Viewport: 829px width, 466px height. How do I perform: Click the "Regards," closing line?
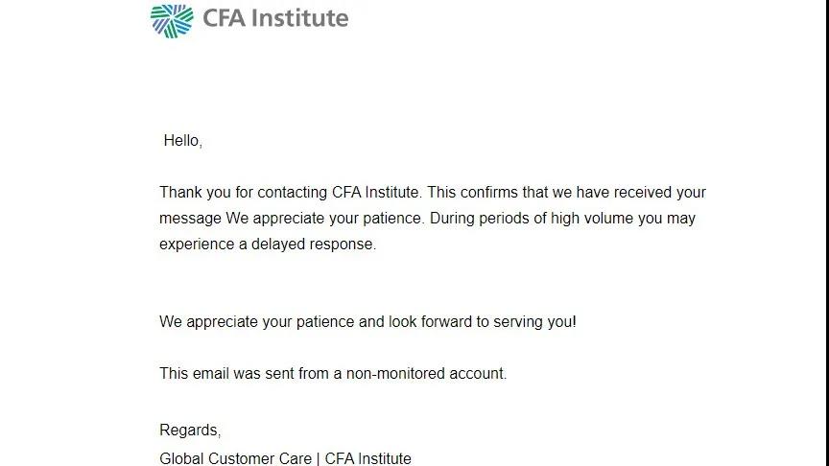(x=190, y=431)
